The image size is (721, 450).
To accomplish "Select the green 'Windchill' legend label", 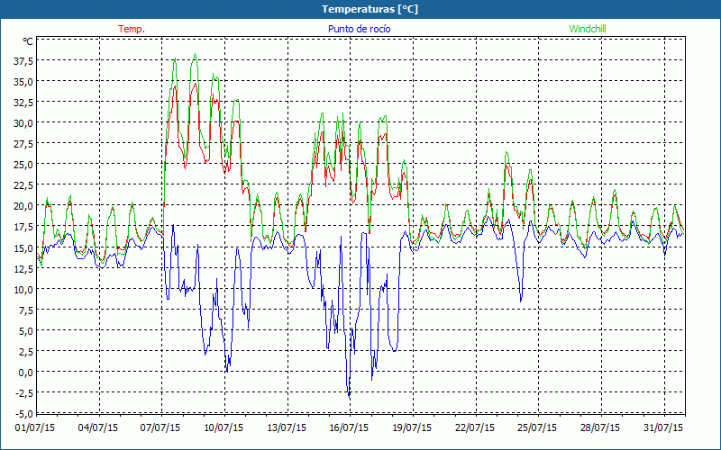I will (x=588, y=29).
